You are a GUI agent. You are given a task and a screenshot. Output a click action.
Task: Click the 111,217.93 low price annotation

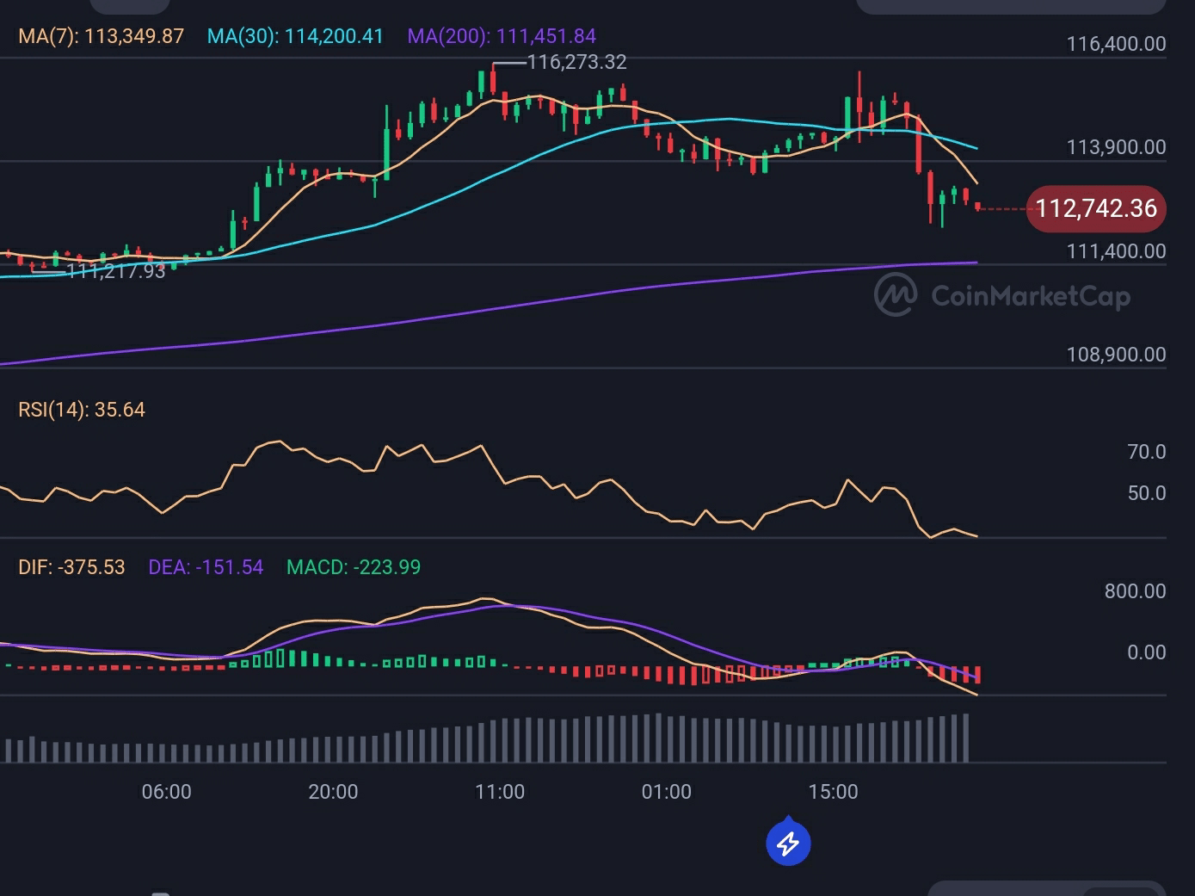coord(115,271)
